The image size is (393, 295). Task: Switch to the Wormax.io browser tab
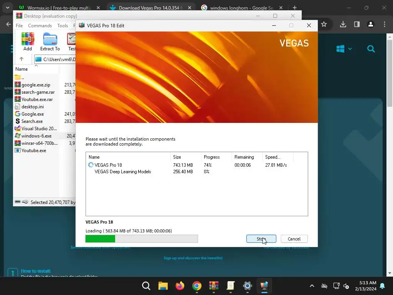[59, 8]
